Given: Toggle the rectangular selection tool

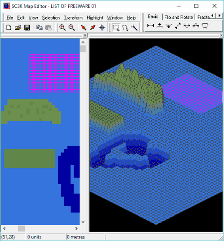Looking at the screenshot, I should (116, 27).
